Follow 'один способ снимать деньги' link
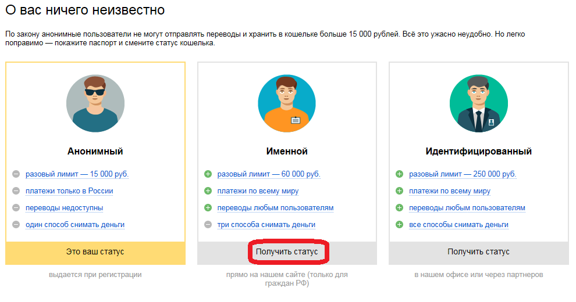576x302 pixels. (74, 225)
